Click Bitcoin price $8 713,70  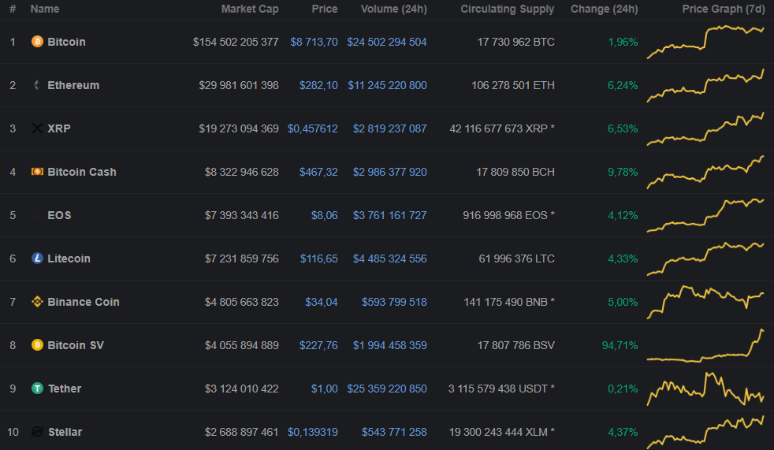(x=314, y=42)
